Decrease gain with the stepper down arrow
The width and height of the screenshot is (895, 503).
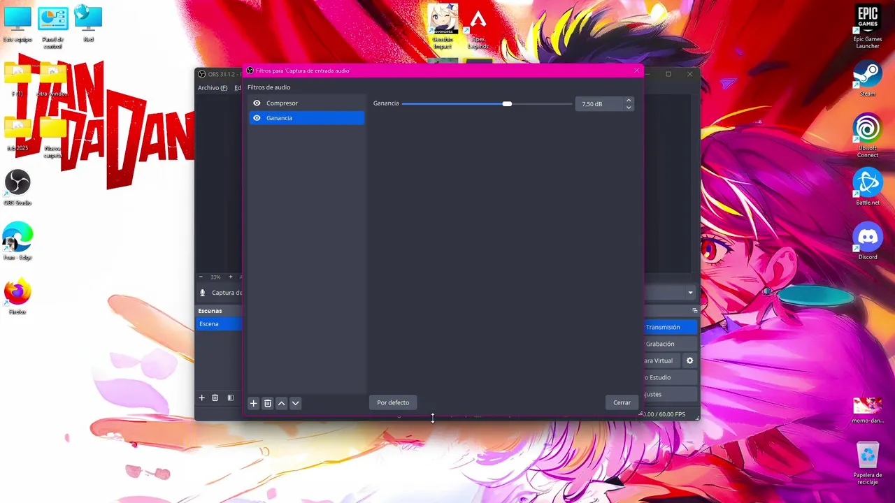click(629, 108)
